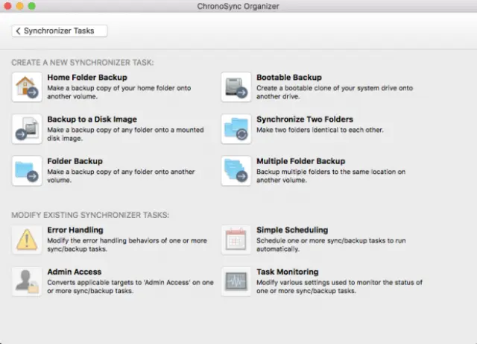Image resolution: width=477 pixels, height=344 pixels.
Task: Select the Backup to a Disk Image icon
Action: tap(27, 129)
